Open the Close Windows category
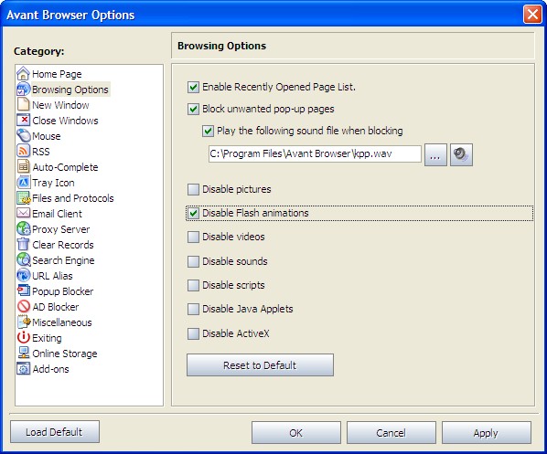Image resolution: width=547 pixels, height=454 pixels. tap(65, 121)
